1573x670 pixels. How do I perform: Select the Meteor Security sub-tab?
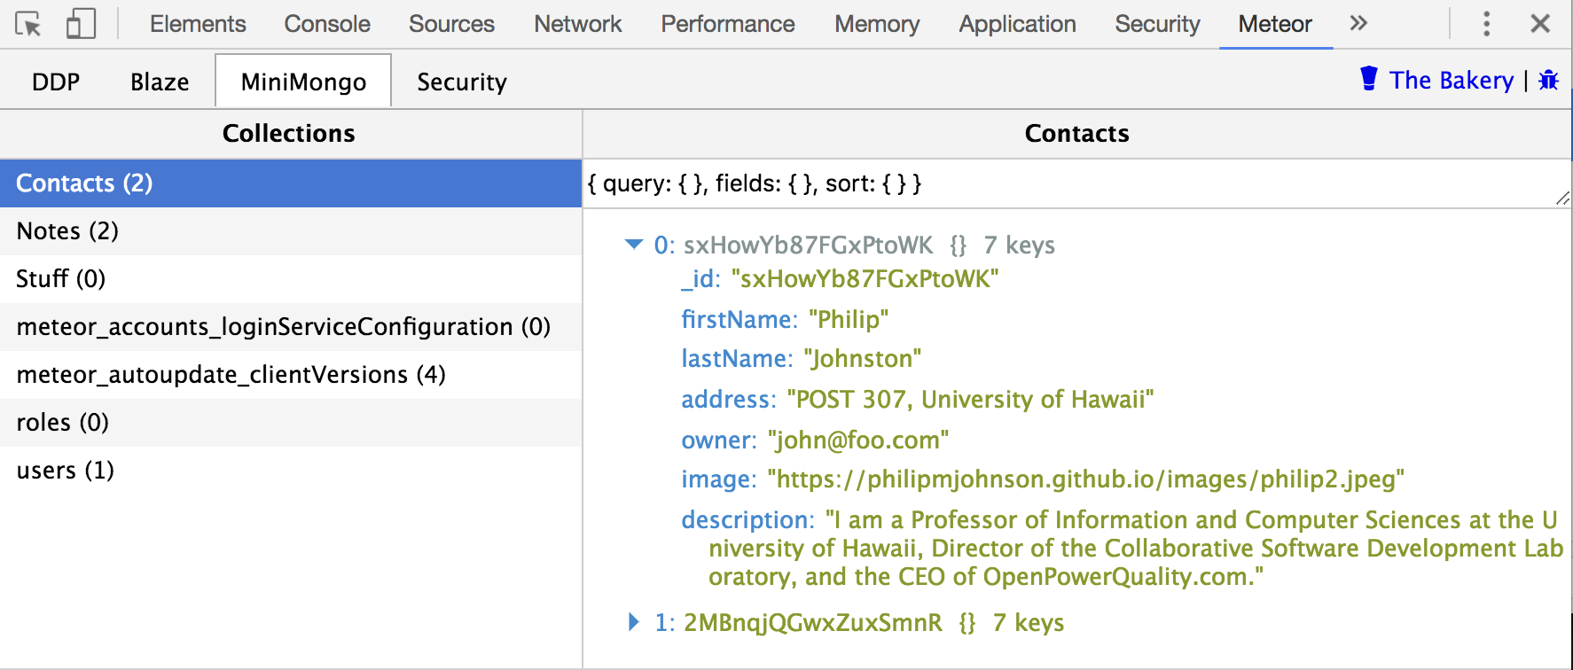pyautogui.click(x=462, y=82)
